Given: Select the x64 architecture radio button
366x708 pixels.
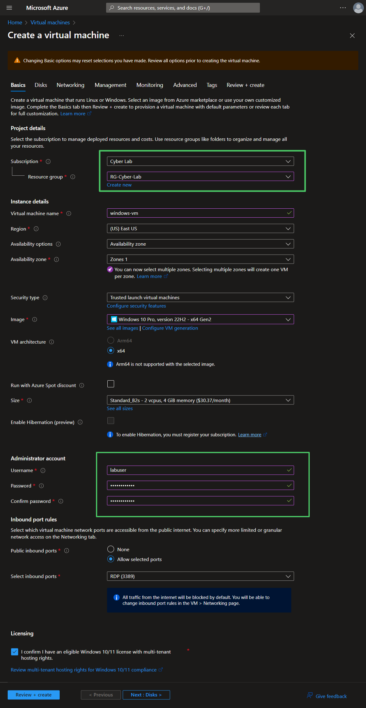Looking at the screenshot, I should click(111, 351).
